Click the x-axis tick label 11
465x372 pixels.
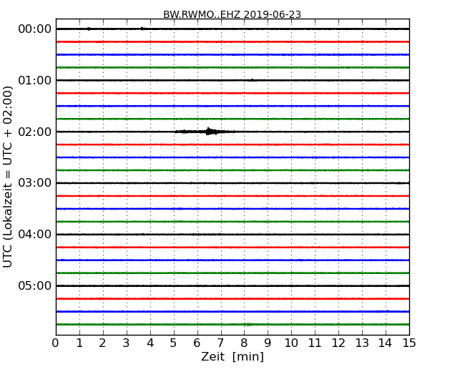315,343
